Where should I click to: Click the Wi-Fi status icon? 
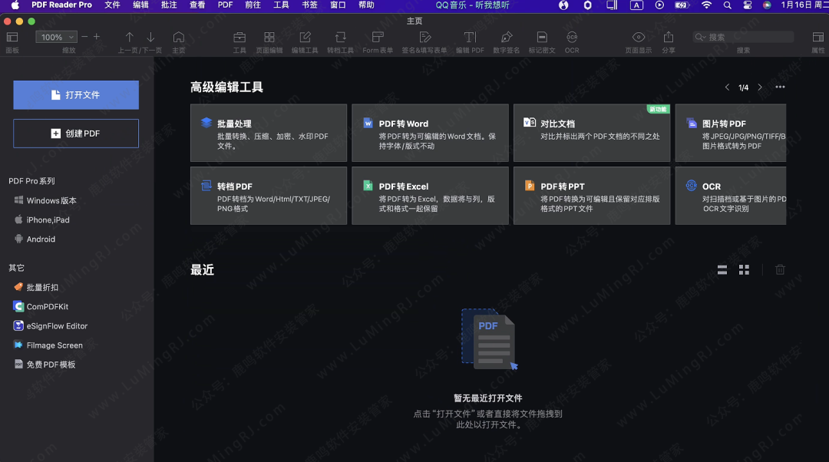pyautogui.click(x=706, y=5)
